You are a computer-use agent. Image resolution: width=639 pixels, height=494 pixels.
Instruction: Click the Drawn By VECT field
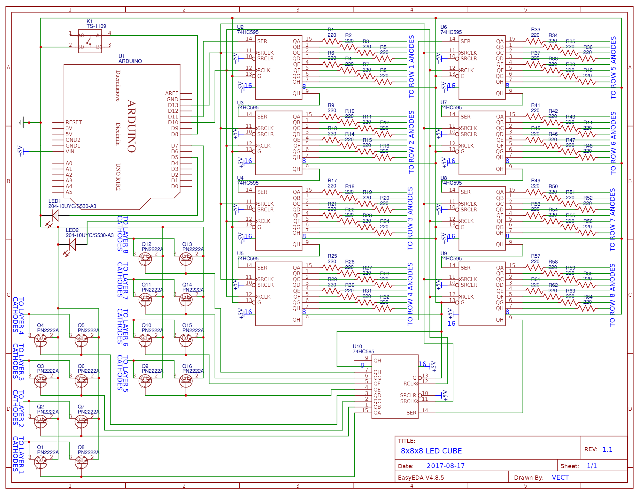560,477
